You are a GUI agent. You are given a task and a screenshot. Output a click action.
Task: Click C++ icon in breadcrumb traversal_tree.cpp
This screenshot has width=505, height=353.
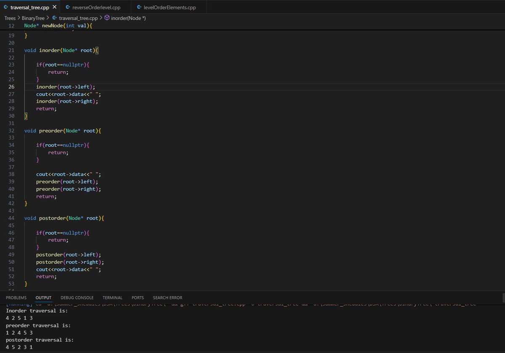(x=55, y=18)
